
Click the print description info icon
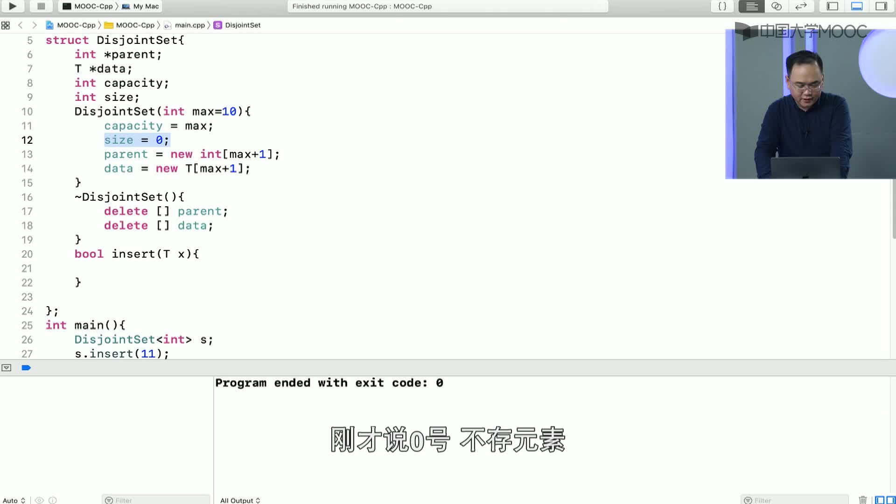(x=53, y=500)
